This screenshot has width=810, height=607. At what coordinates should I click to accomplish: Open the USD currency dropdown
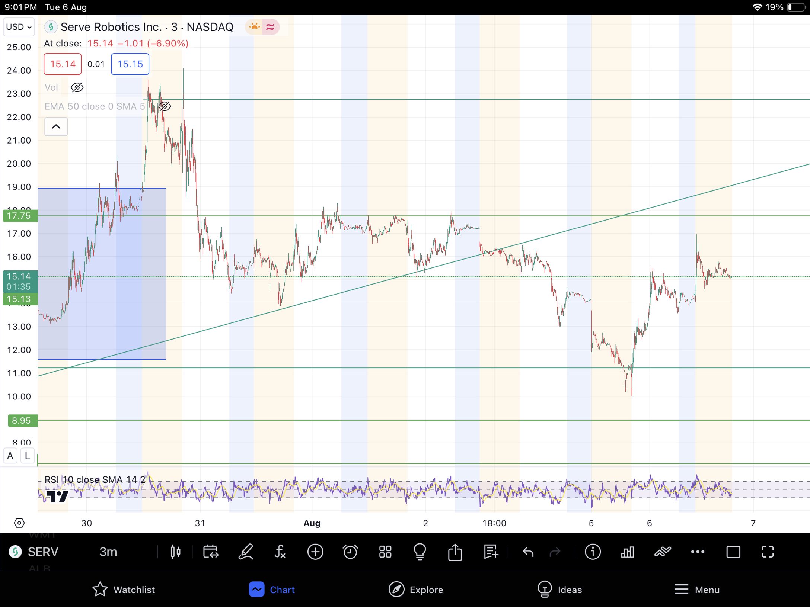19,27
